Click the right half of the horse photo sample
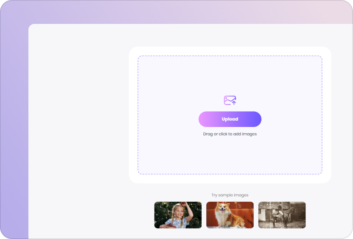Screen dimensions: 353x239 (294, 215)
